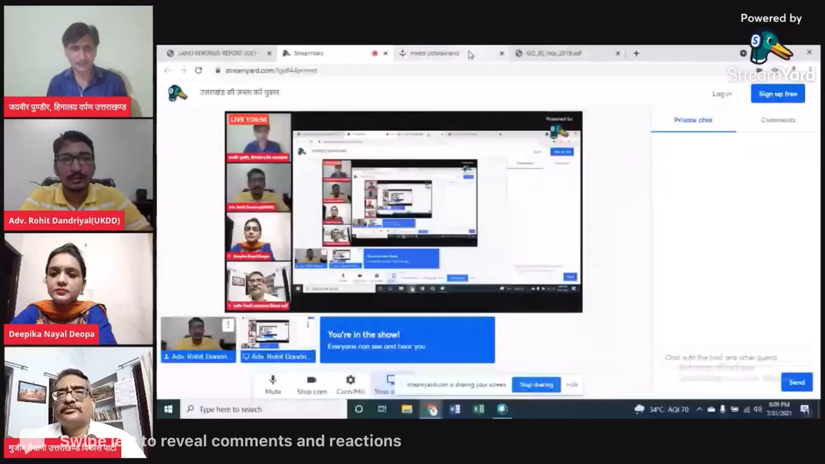Click the Windows Start button
The image size is (825, 464).
click(168, 409)
